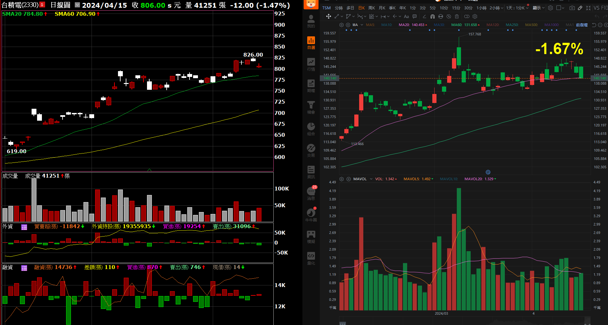Click the 前復權 adjustment button
Screen dimensions: 608x325
coord(582,25)
